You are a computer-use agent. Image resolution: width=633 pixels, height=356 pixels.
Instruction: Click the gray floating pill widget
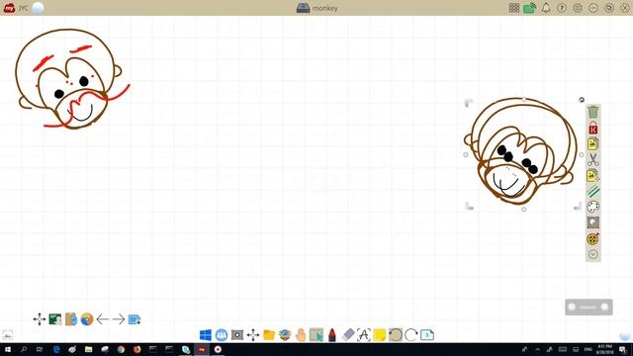588,308
